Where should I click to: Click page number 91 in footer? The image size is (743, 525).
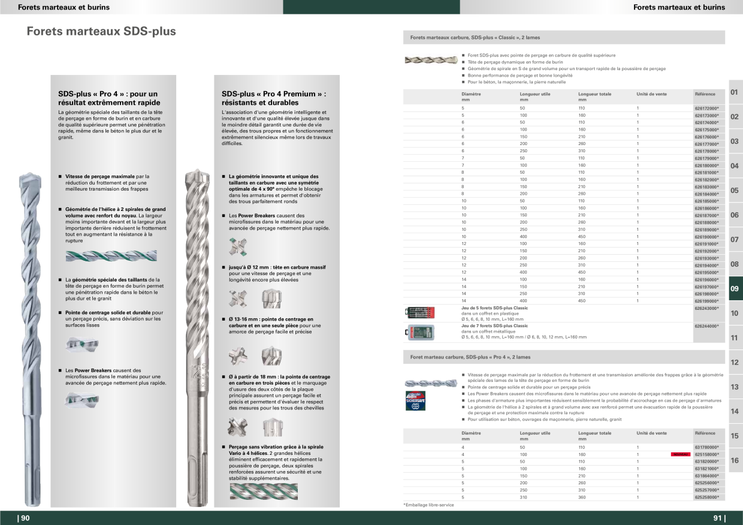[719, 518]
